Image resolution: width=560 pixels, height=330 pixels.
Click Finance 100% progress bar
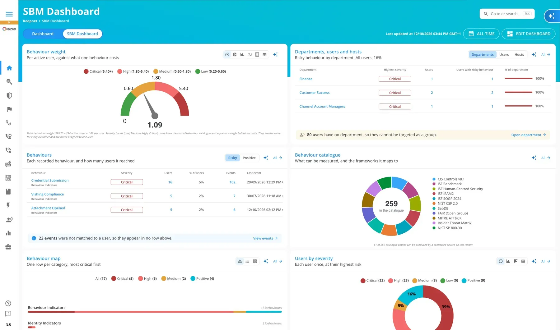tap(518, 79)
